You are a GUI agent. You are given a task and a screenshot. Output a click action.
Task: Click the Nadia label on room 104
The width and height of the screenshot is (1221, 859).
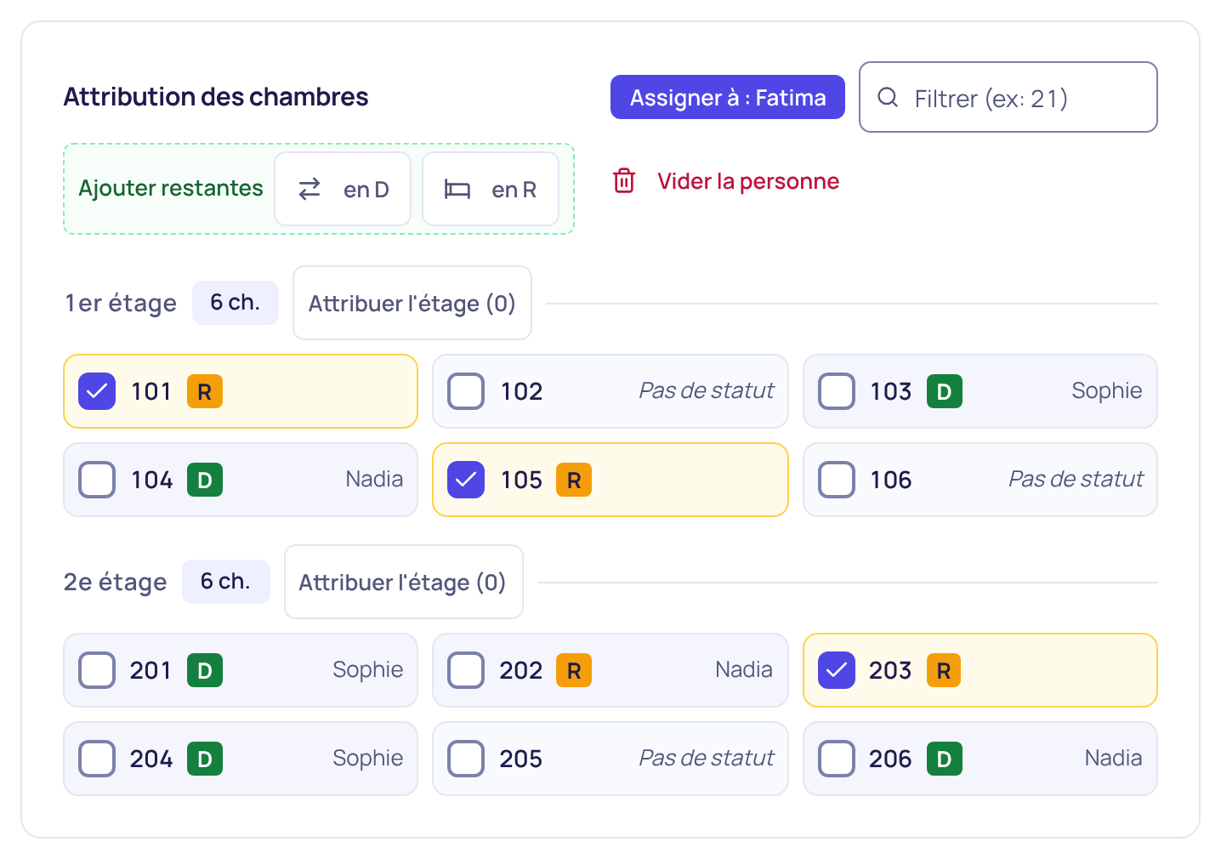(x=374, y=479)
